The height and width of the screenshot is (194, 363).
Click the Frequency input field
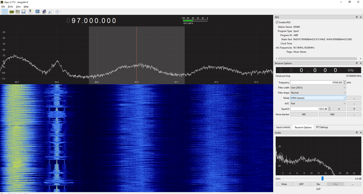[x=316, y=83]
